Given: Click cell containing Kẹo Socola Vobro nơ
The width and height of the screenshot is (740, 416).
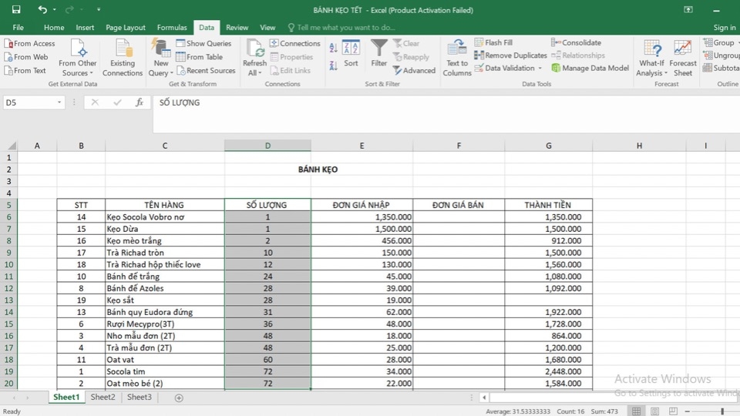Looking at the screenshot, I should (x=164, y=217).
